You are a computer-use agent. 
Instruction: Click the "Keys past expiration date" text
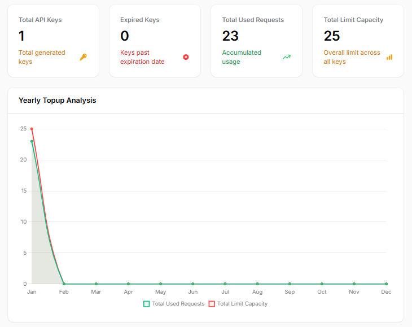[x=142, y=57]
